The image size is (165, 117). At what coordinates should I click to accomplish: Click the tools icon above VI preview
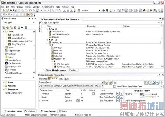point(158,83)
